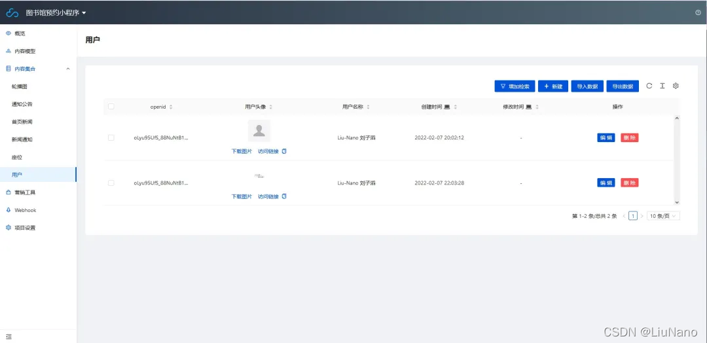Copy the first user's avatar access link
707x343 pixels.
(284, 151)
